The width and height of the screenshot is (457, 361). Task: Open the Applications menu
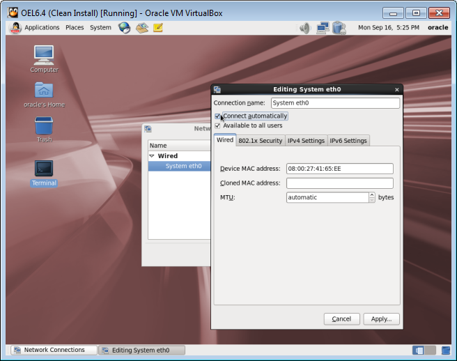click(x=42, y=28)
